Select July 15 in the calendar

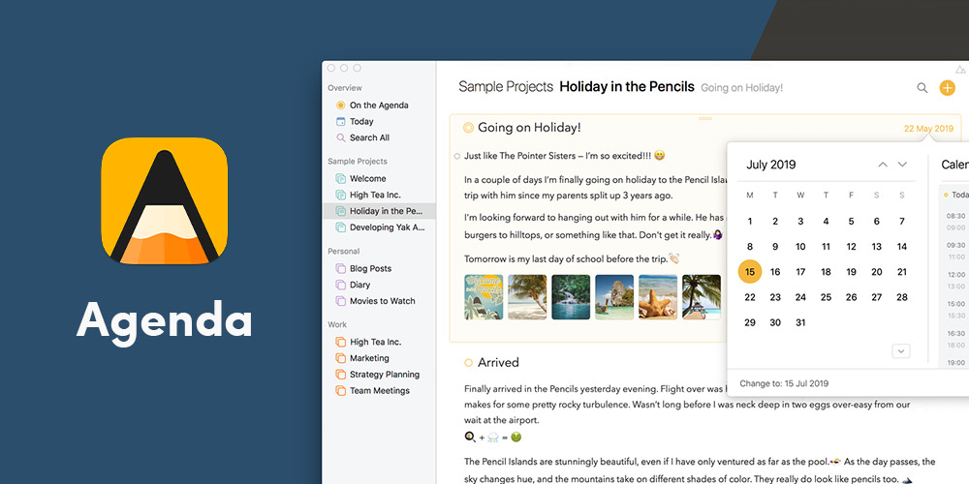(x=750, y=272)
